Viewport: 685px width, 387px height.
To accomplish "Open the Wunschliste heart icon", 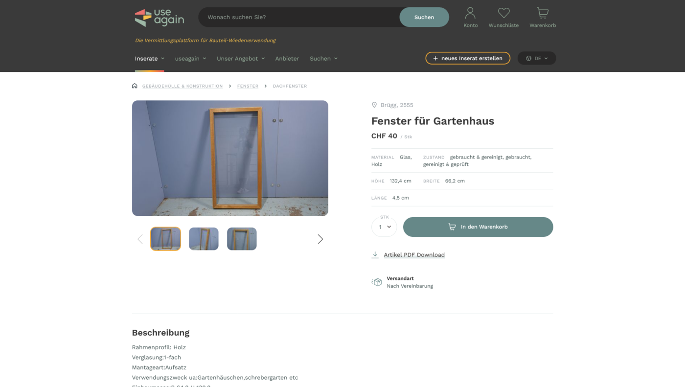I will (x=503, y=13).
